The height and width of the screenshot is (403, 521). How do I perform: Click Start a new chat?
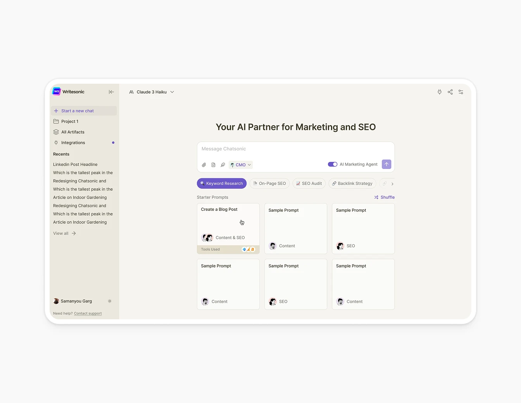[77, 110]
